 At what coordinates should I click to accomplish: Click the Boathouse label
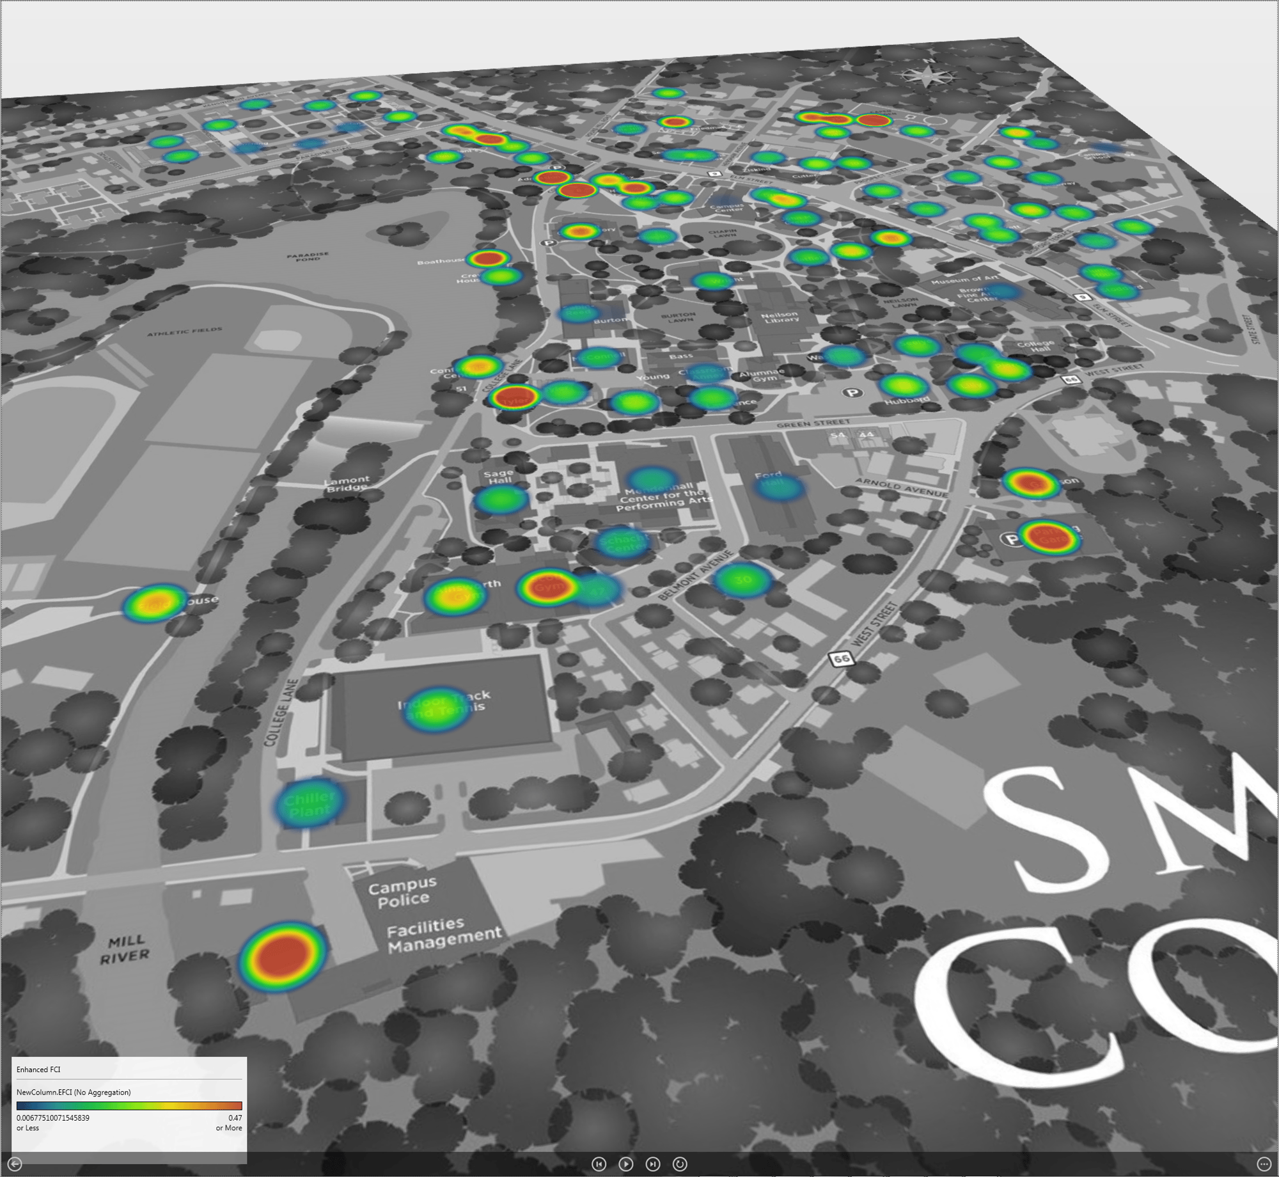441,261
